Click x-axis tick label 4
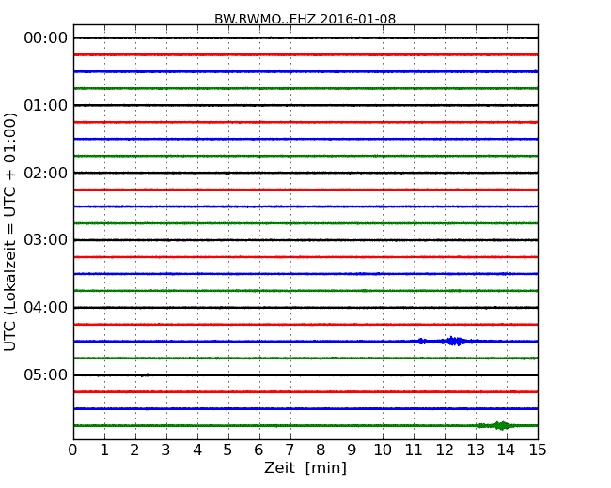611x488 pixels. (197, 450)
